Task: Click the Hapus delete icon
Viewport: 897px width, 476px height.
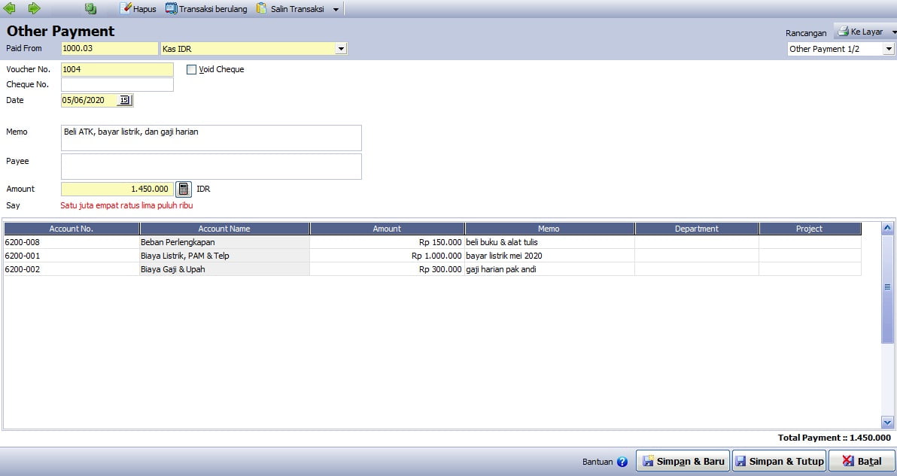Action: pyautogui.click(x=125, y=8)
